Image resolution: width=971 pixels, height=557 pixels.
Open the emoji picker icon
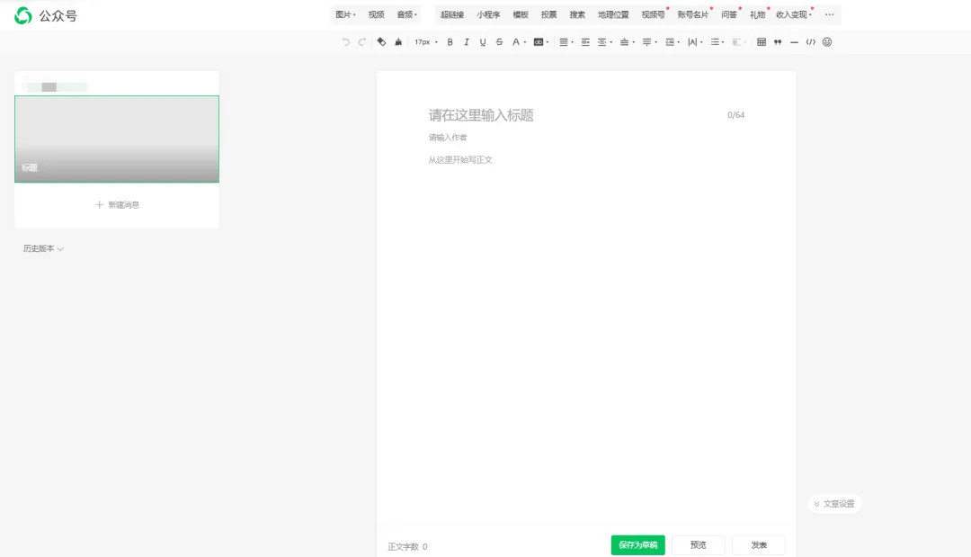point(826,41)
